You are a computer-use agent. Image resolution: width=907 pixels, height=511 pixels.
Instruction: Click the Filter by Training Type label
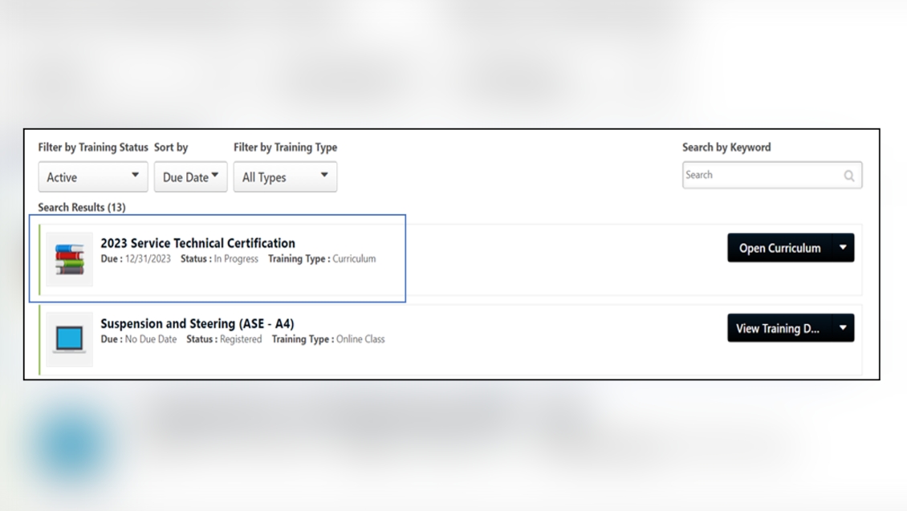[x=285, y=148]
